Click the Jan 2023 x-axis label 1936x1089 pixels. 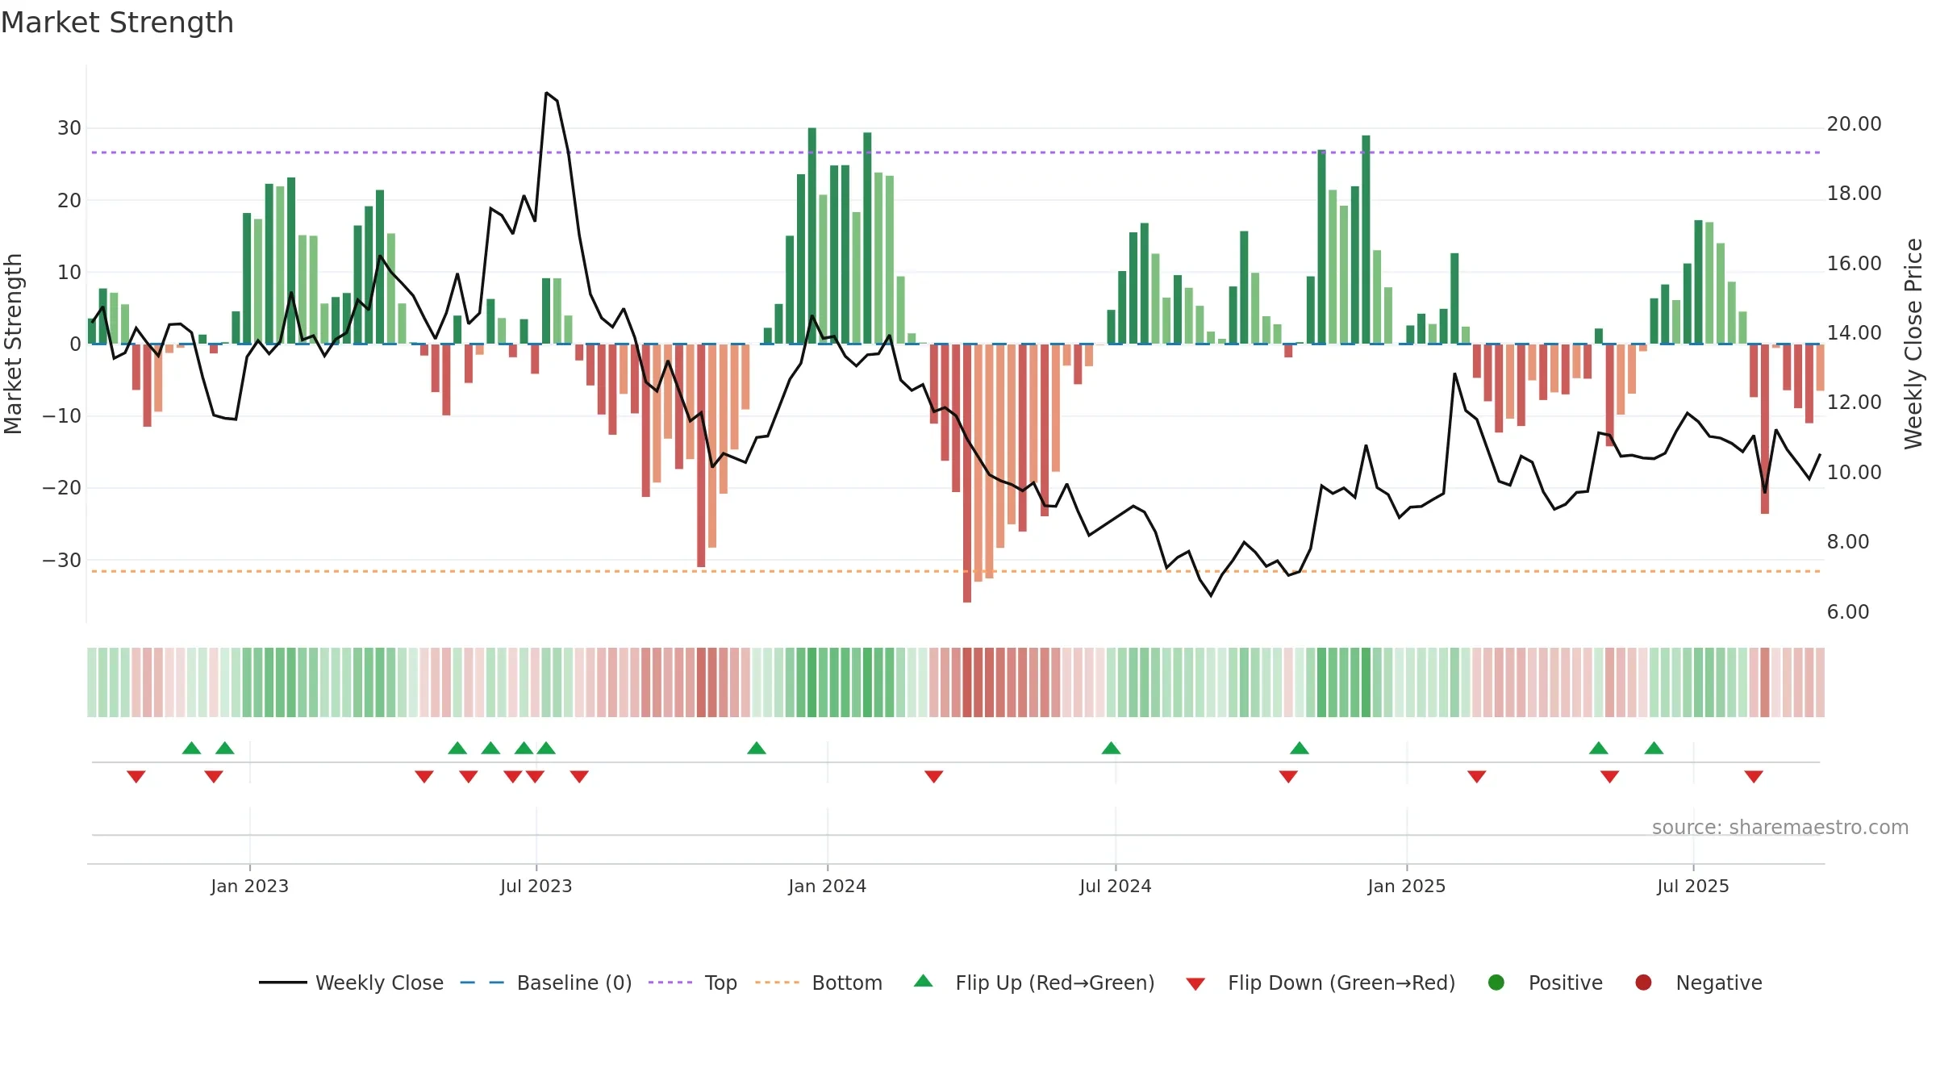249,886
